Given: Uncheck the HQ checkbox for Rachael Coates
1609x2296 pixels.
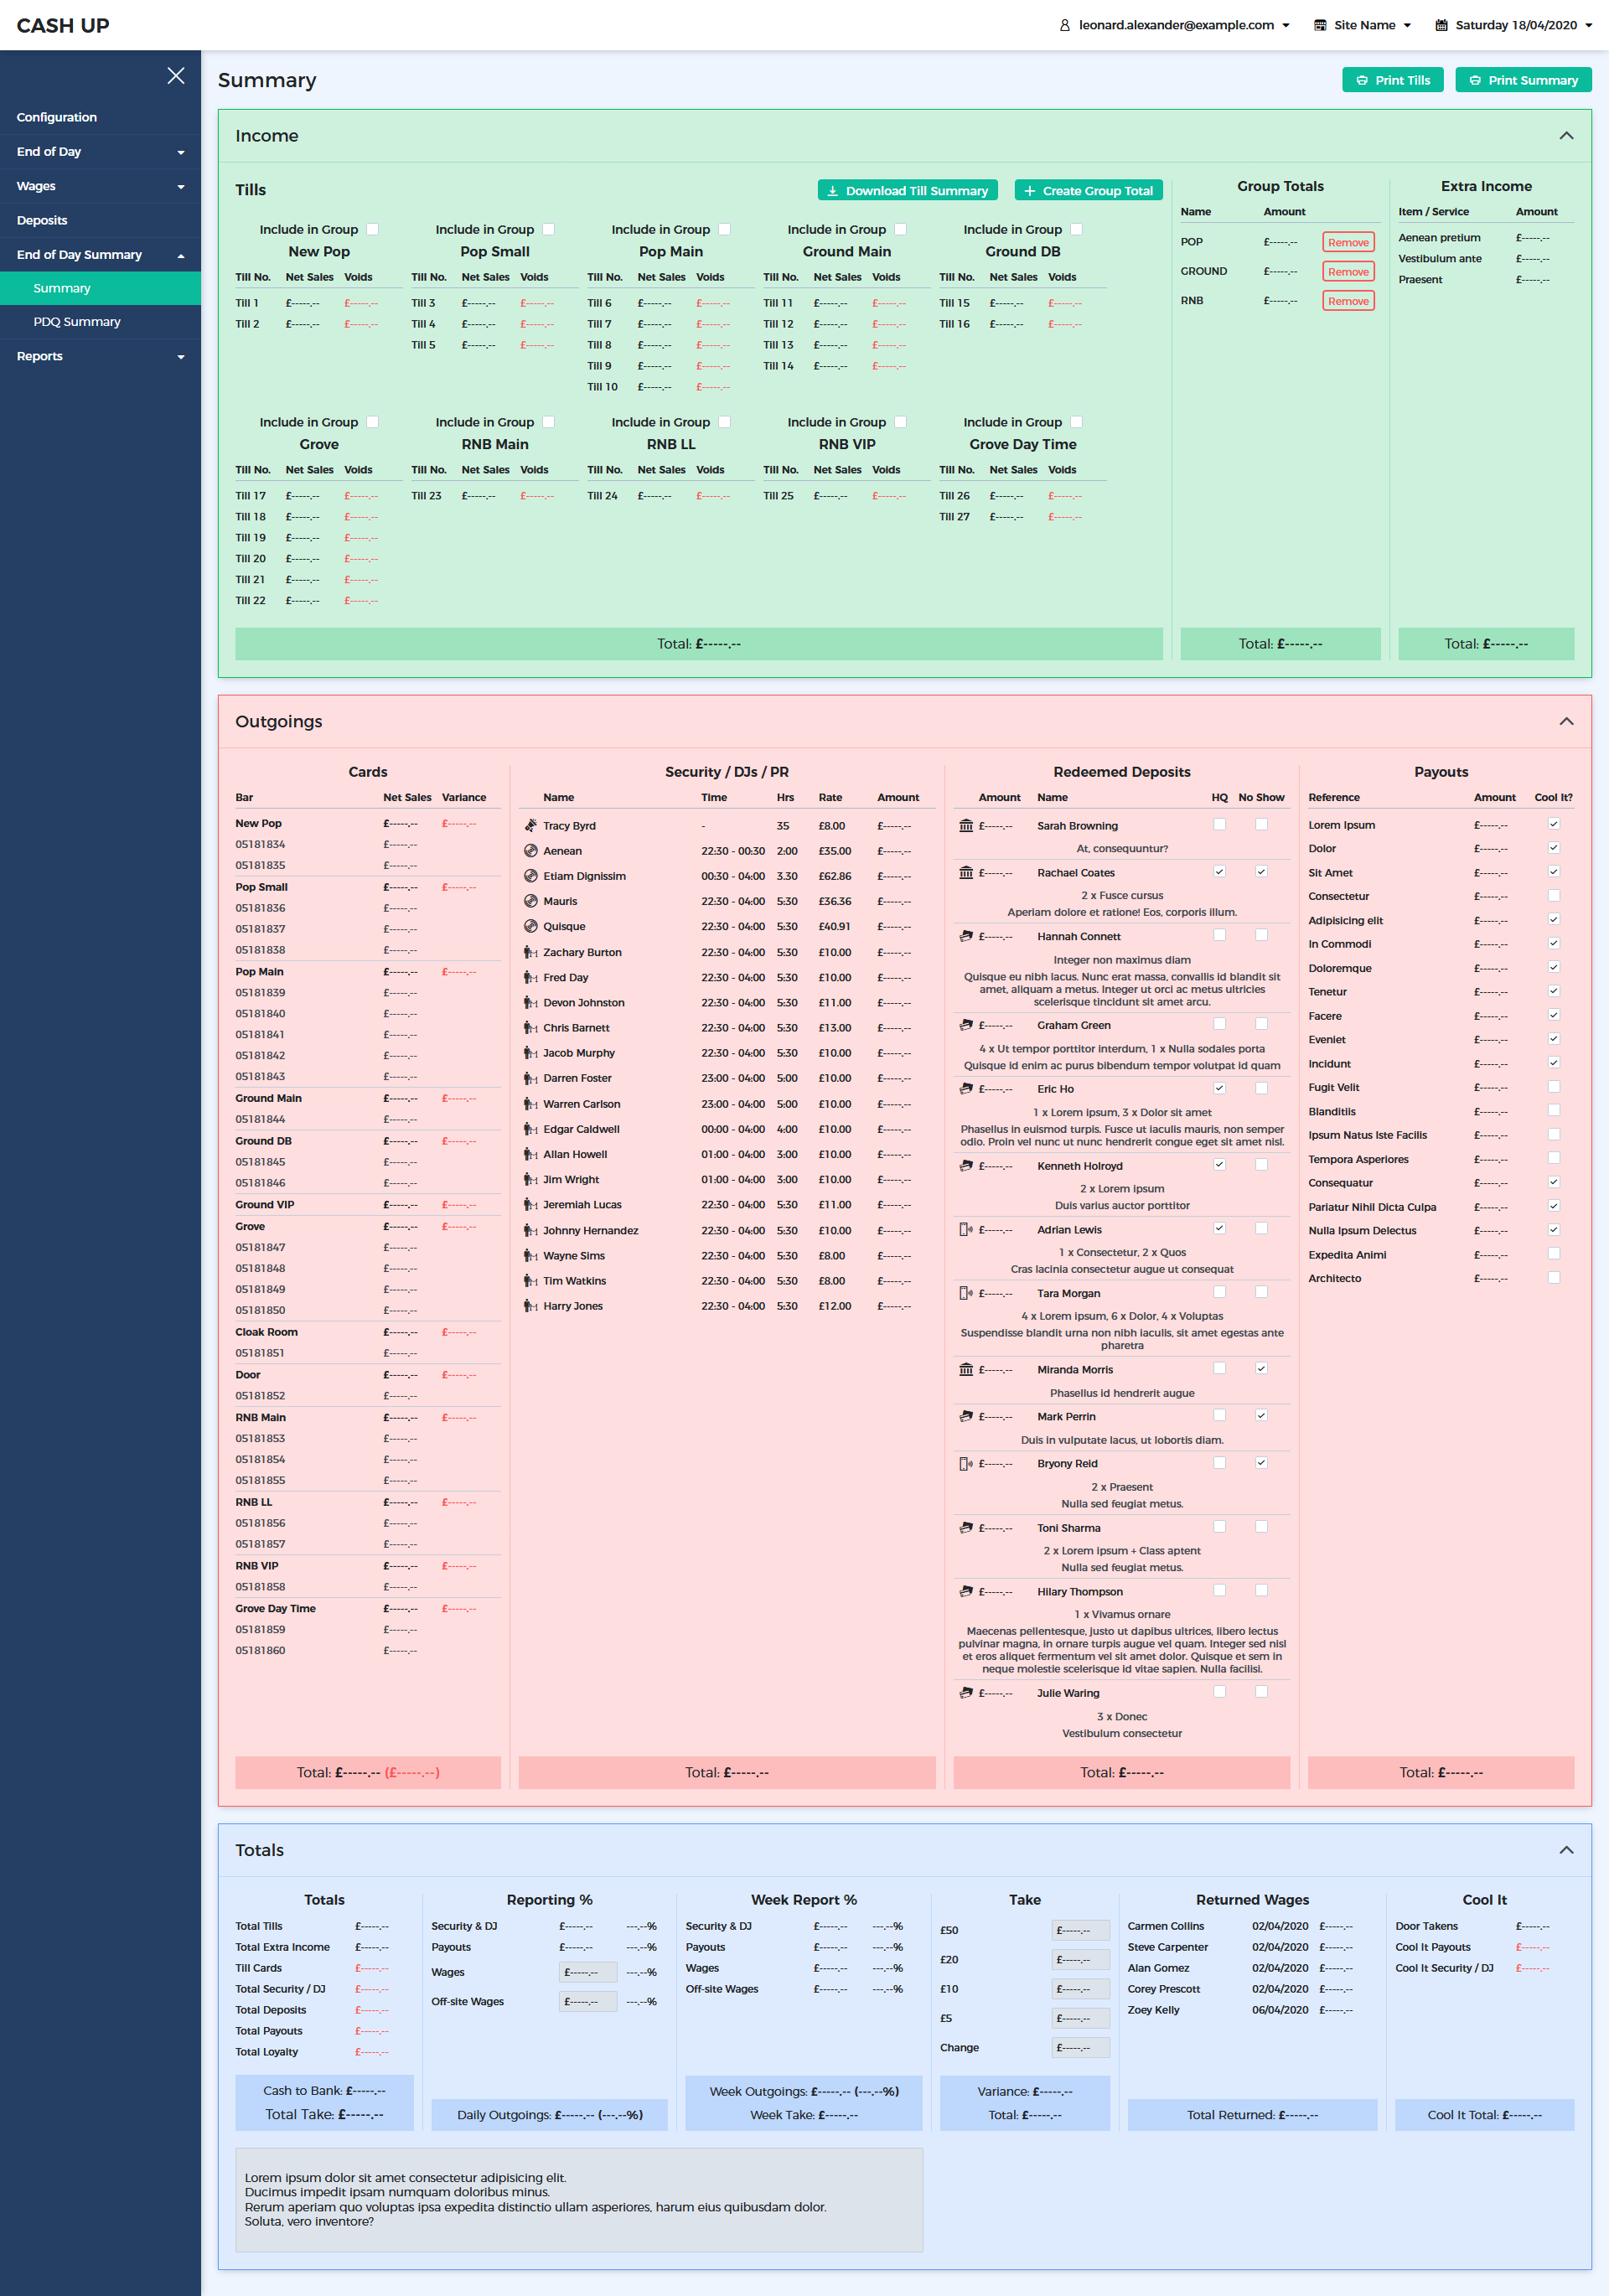Looking at the screenshot, I should pos(1220,871).
